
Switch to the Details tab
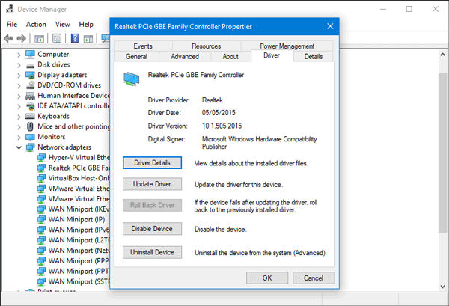pyautogui.click(x=314, y=56)
